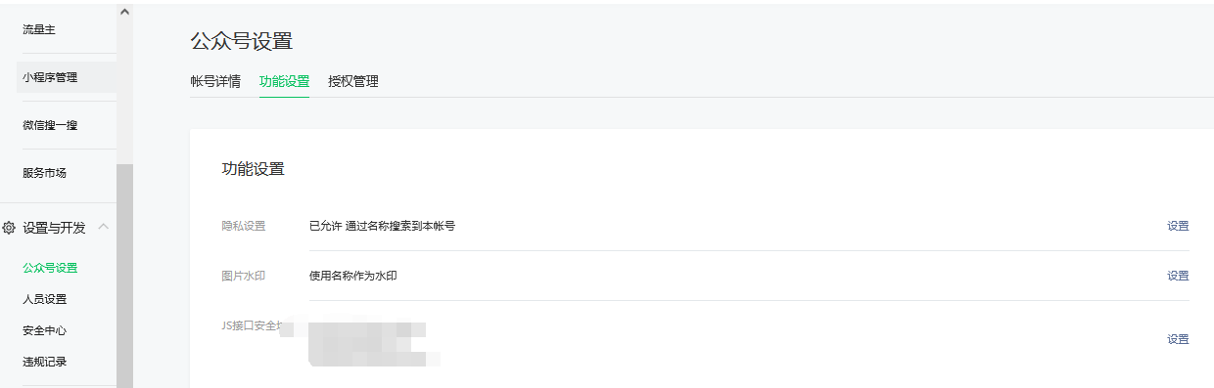Click the sidebar scrollbar up arrow
1214x388 pixels.
point(124,12)
